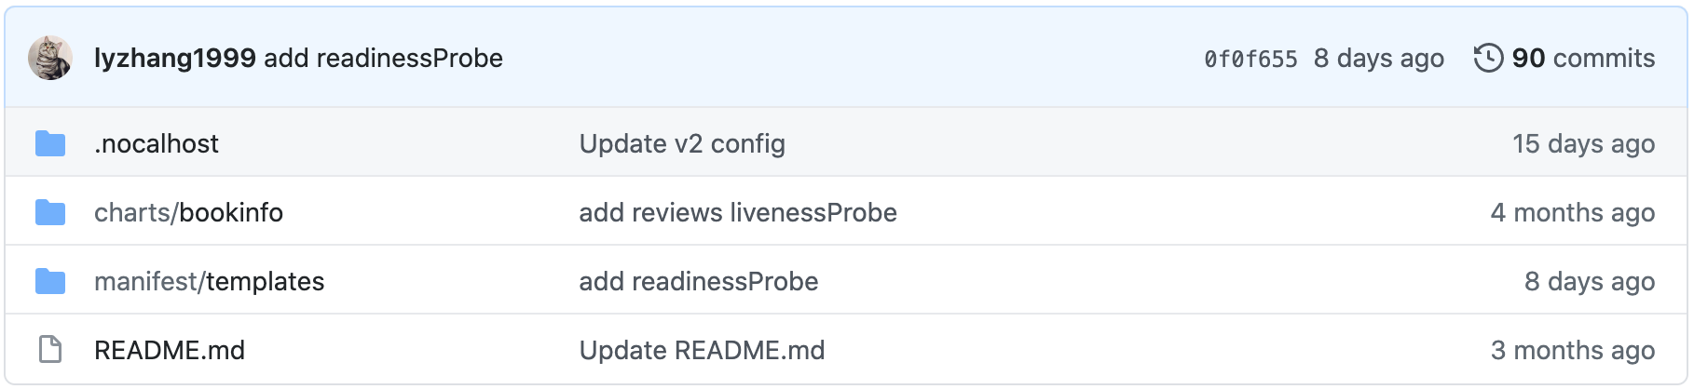The image size is (1694, 389).
Task: View the 90 commits history
Action: tap(1582, 58)
